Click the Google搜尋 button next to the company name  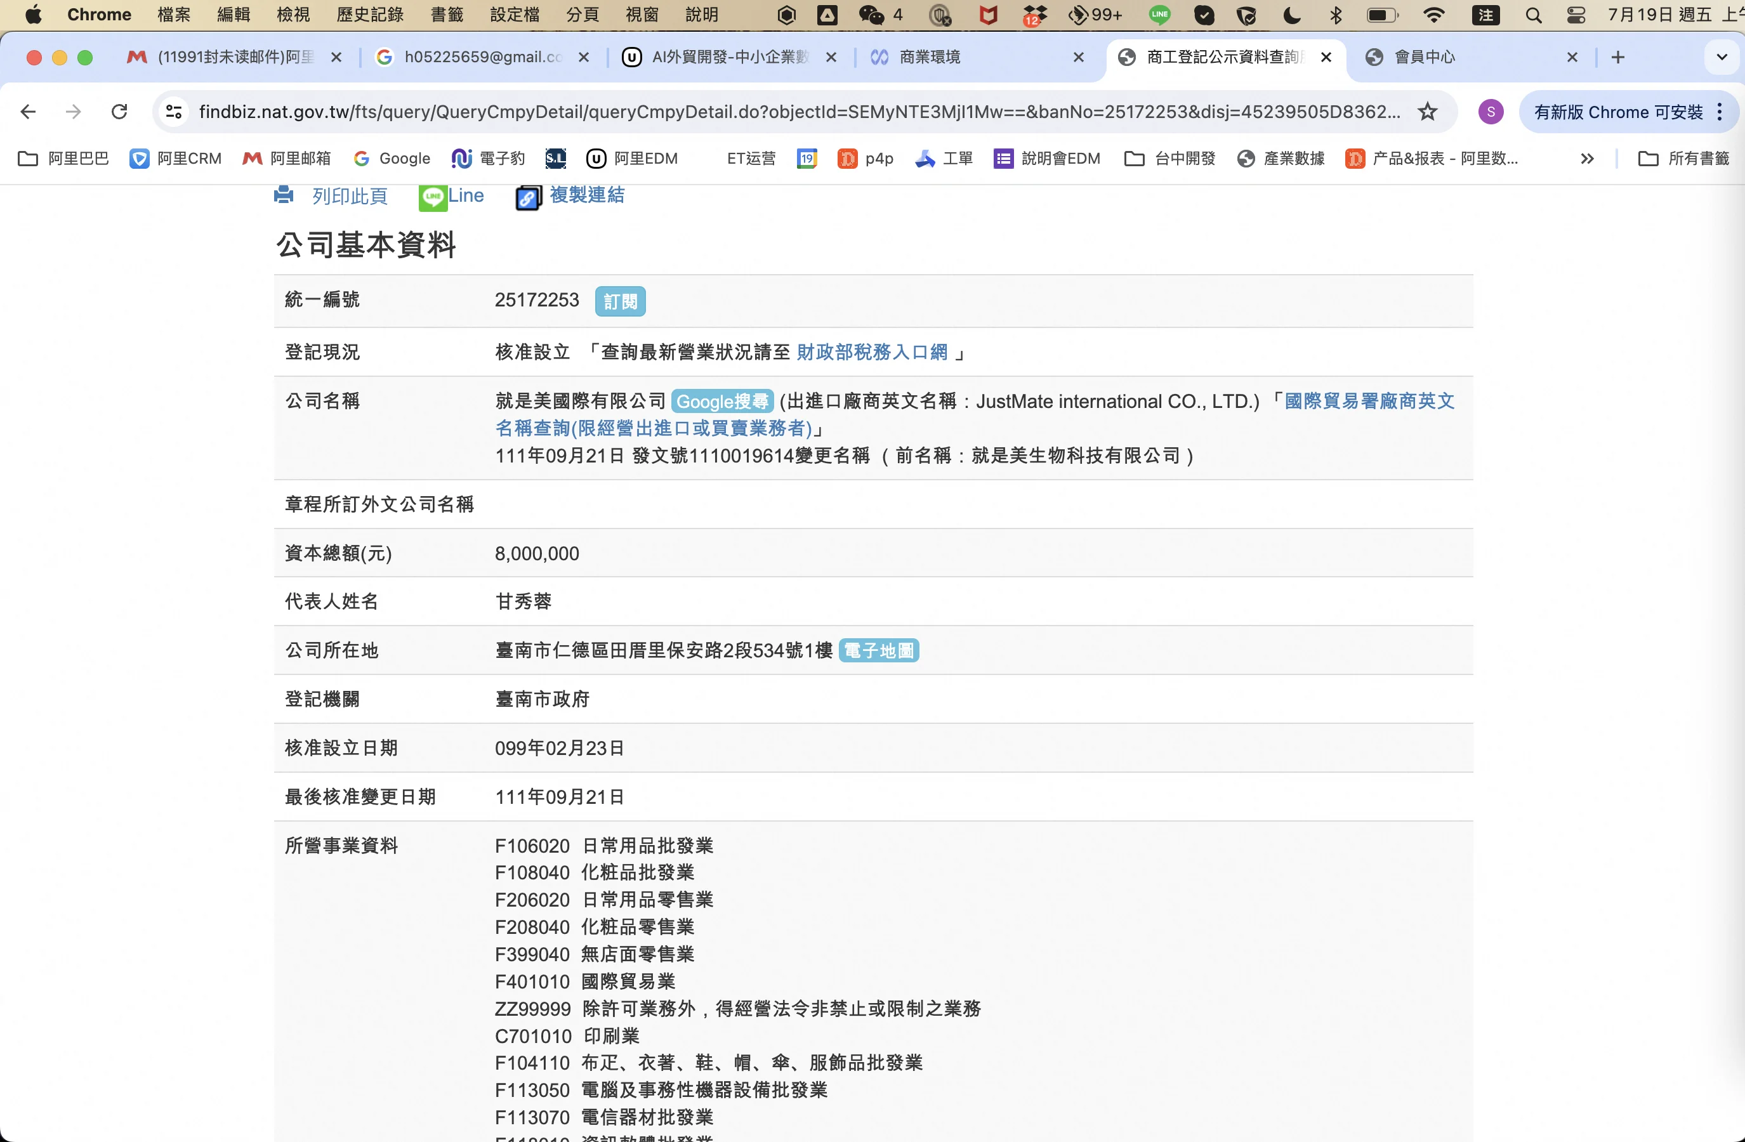(x=721, y=402)
